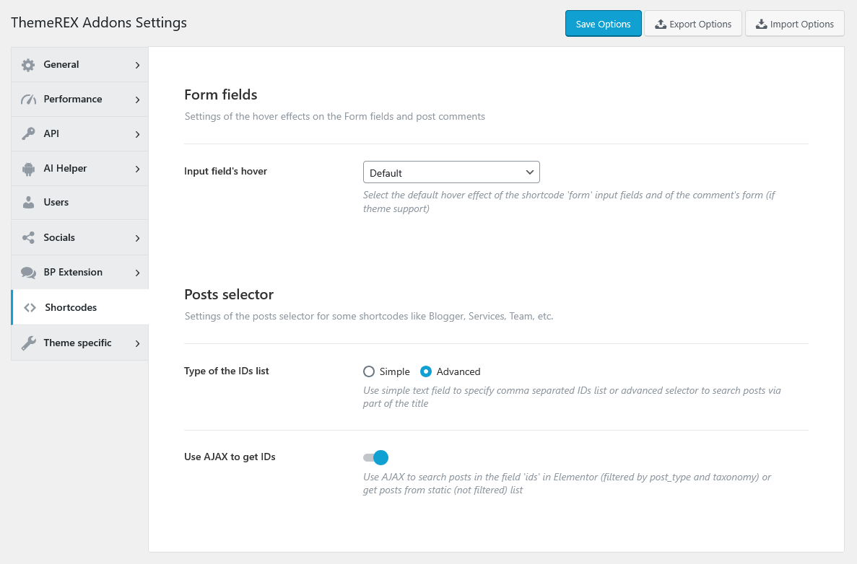Click the ThemeREX Addons Settings page title
This screenshot has height=564, width=857.
pos(99,23)
